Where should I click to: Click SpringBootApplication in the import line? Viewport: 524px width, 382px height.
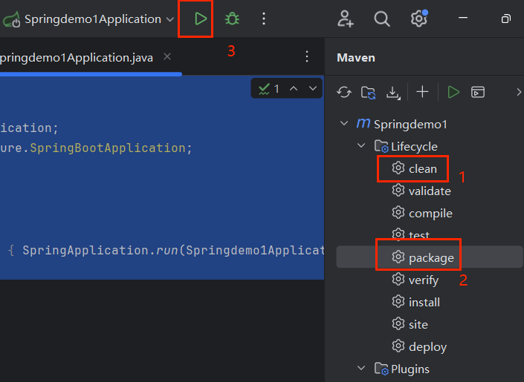click(x=108, y=148)
